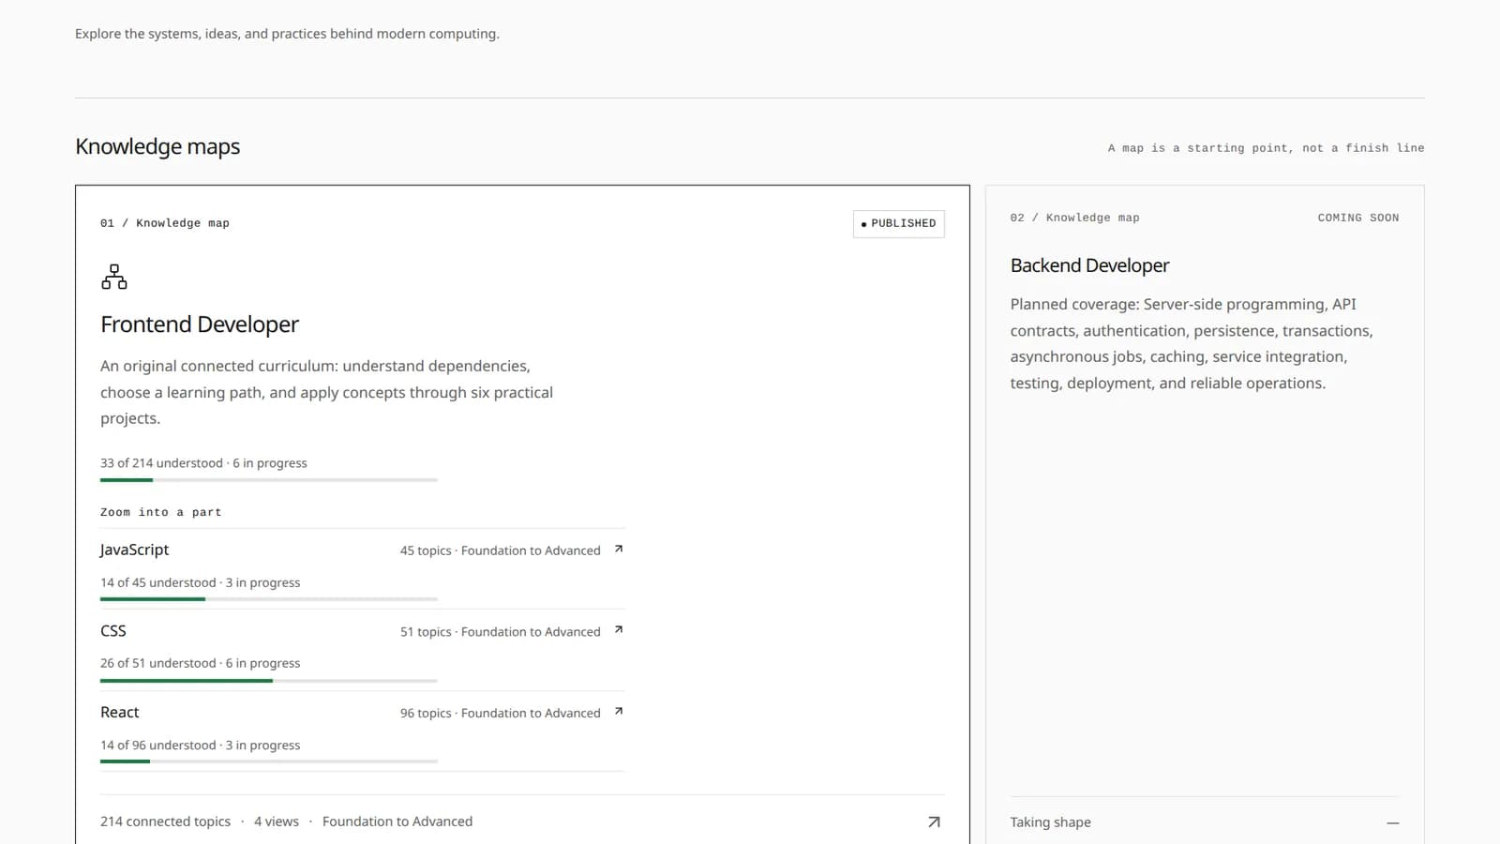Click the CSS progress bar

tap(269, 681)
